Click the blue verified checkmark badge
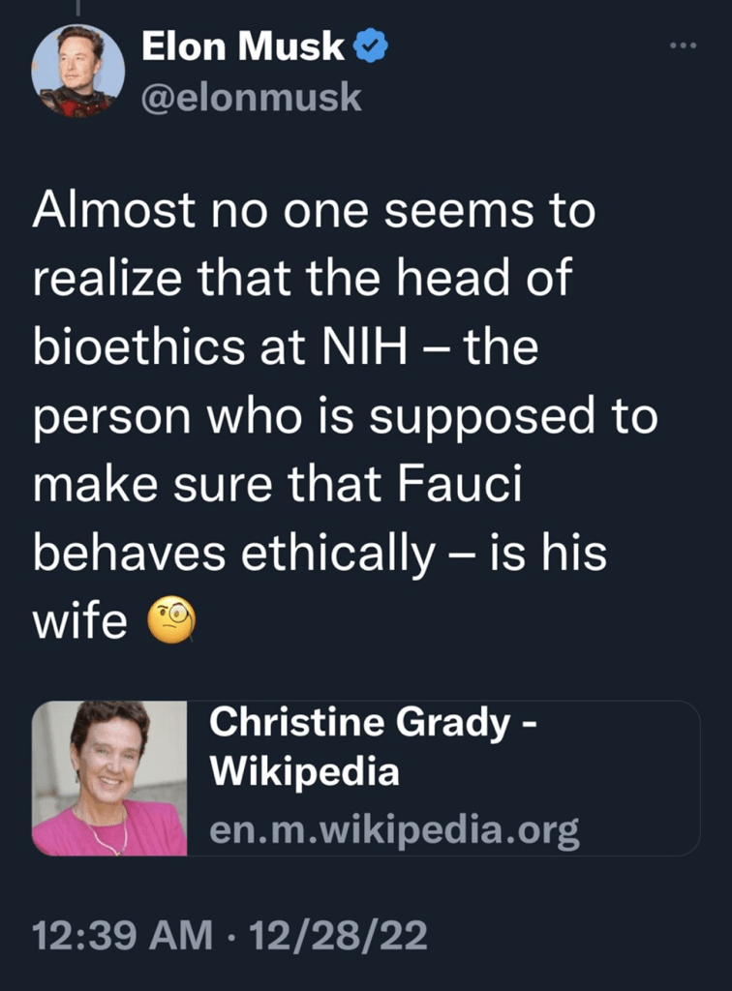Screen dimensions: 732x991 [372, 47]
